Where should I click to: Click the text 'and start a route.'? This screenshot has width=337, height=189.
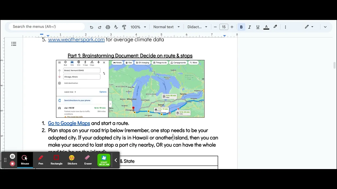pyautogui.click(x=110, y=123)
